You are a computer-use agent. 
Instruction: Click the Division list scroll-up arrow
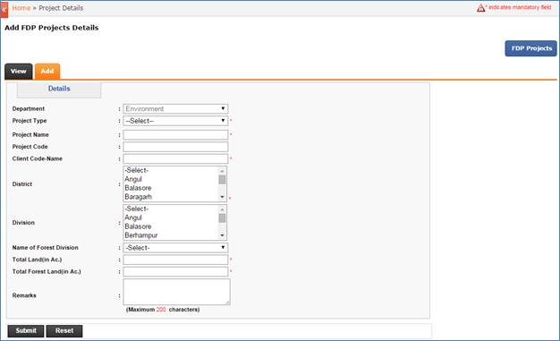(222, 209)
